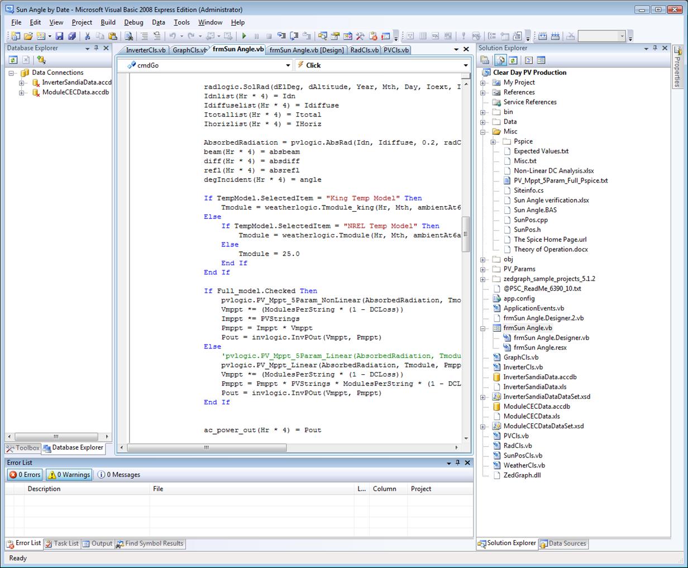This screenshot has height=568, width=688.
Task: Expand the InverterSandiaData.accdb connection node
Action: pyautogui.click(x=22, y=83)
